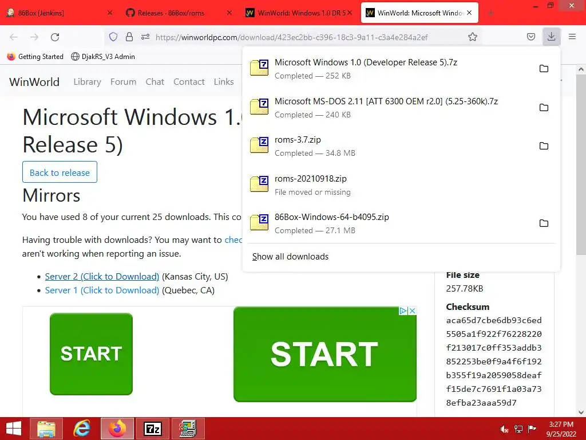The image size is (586, 440).
Task: Open File Explorer from the taskbar
Action: click(46, 429)
